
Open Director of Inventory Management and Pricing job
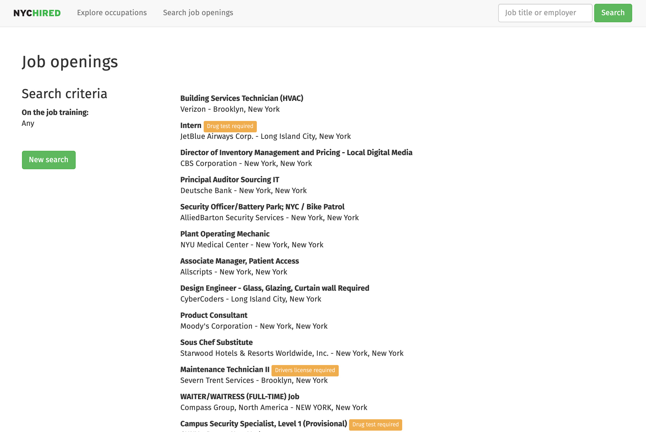point(296,153)
